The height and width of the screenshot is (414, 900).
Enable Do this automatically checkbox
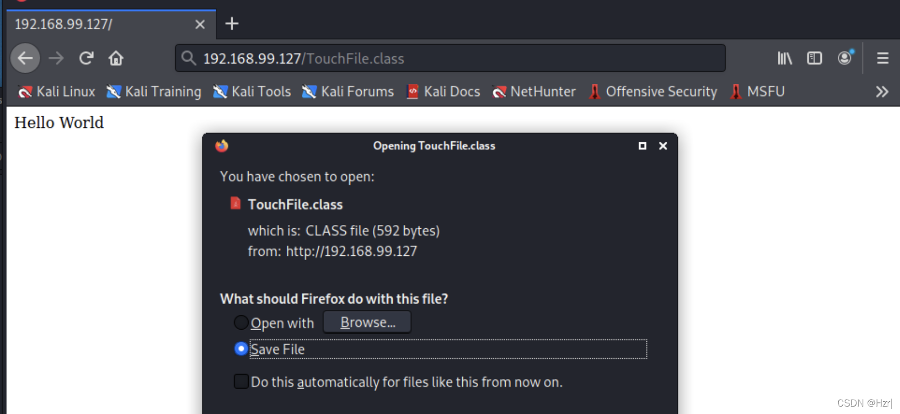tap(241, 382)
